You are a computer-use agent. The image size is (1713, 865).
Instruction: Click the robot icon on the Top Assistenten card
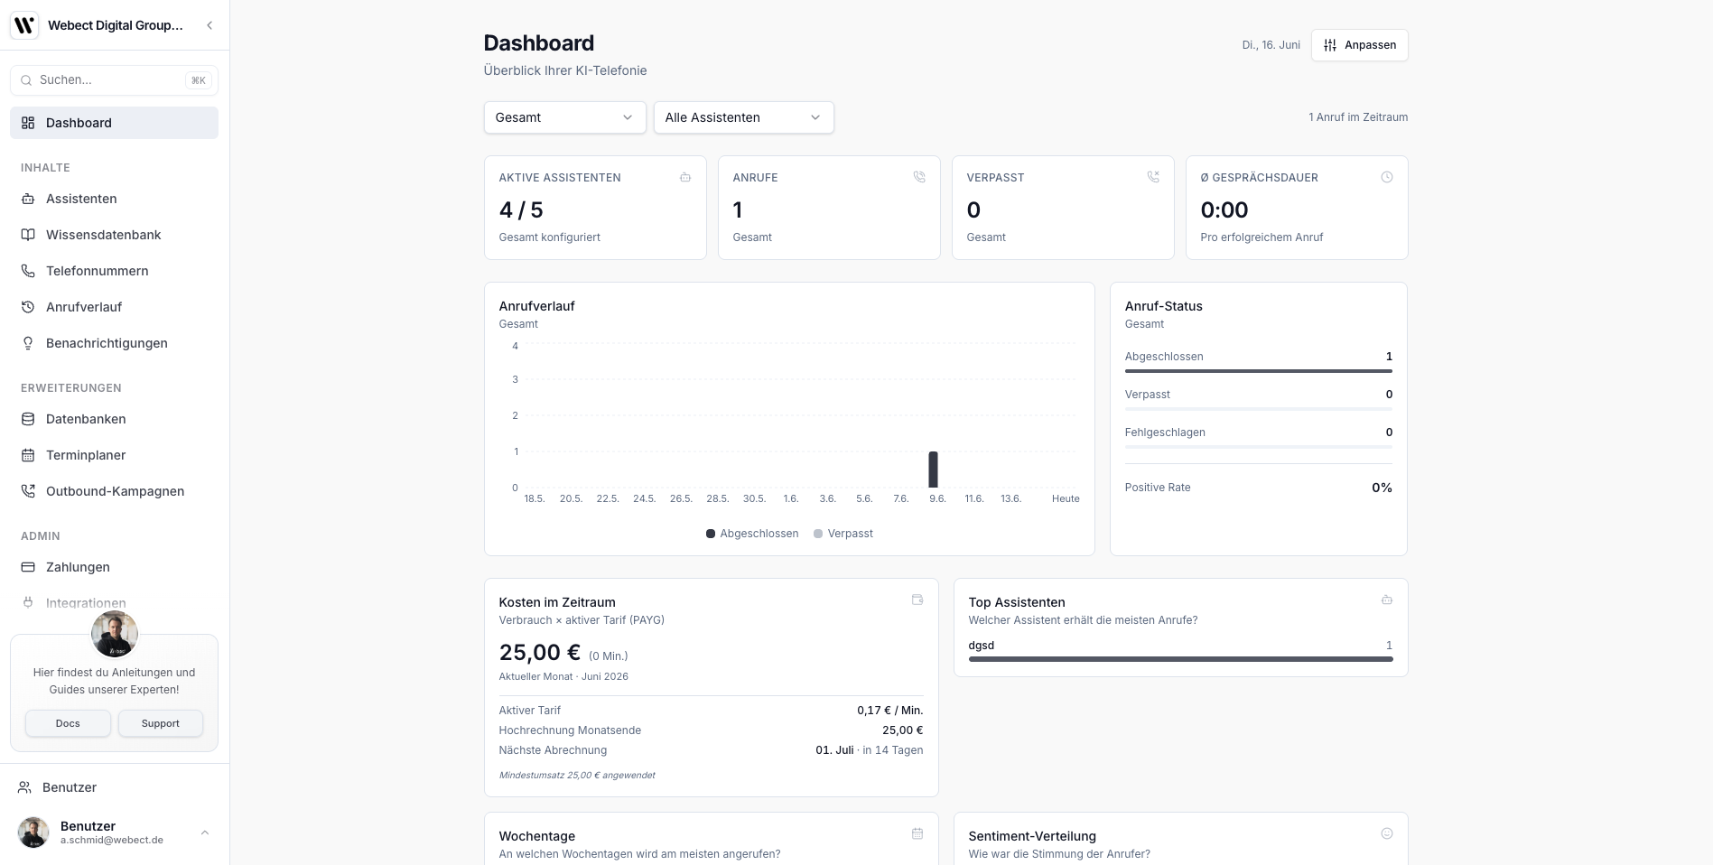click(x=1387, y=600)
